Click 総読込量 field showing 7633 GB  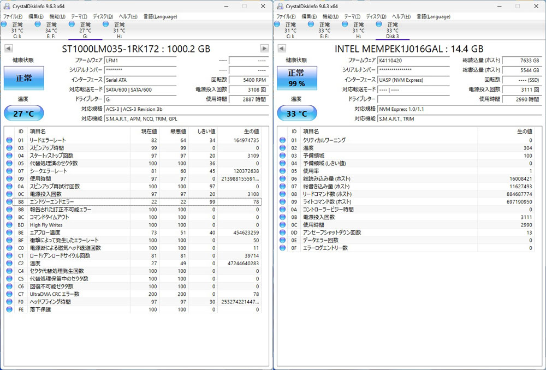(x=522, y=61)
